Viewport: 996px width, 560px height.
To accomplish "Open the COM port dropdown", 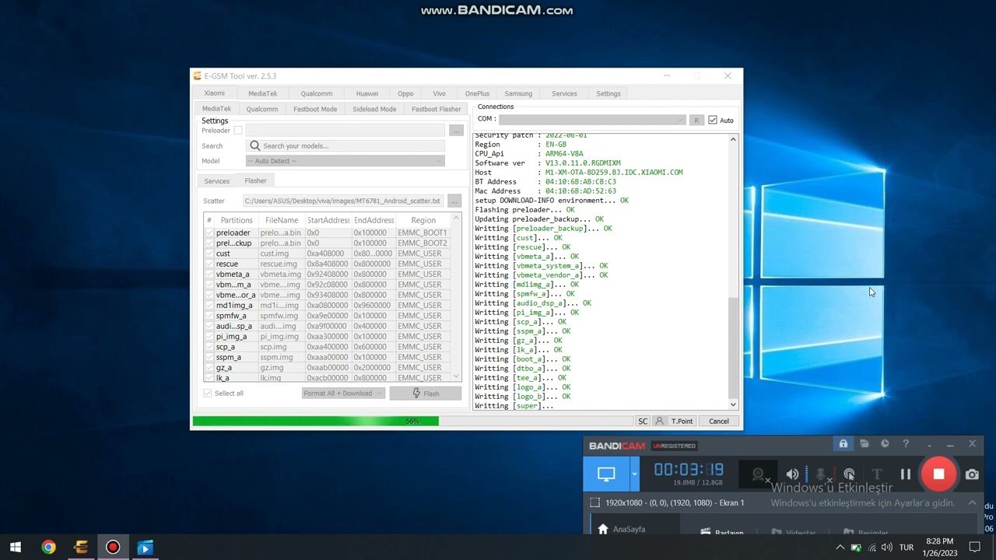I will pos(592,120).
